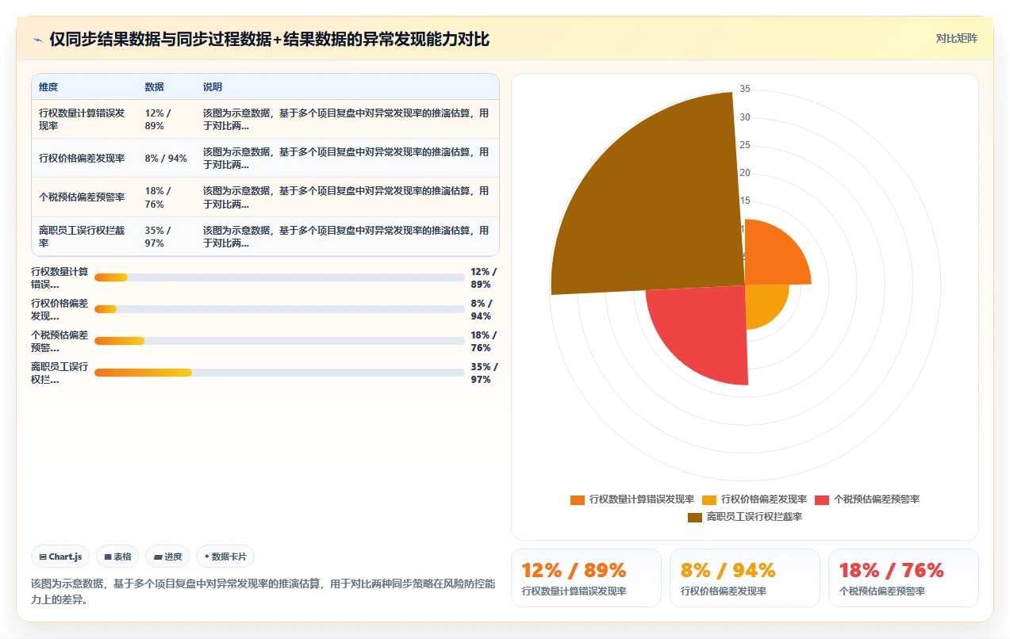This screenshot has width=1010, height=639.
Task: Select the Chart.js tag chip
Action: [x=60, y=557]
